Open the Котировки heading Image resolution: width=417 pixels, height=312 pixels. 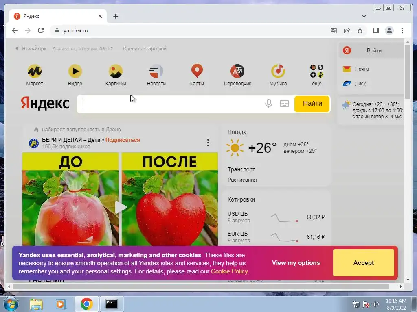pyautogui.click(x=241, y=199)
